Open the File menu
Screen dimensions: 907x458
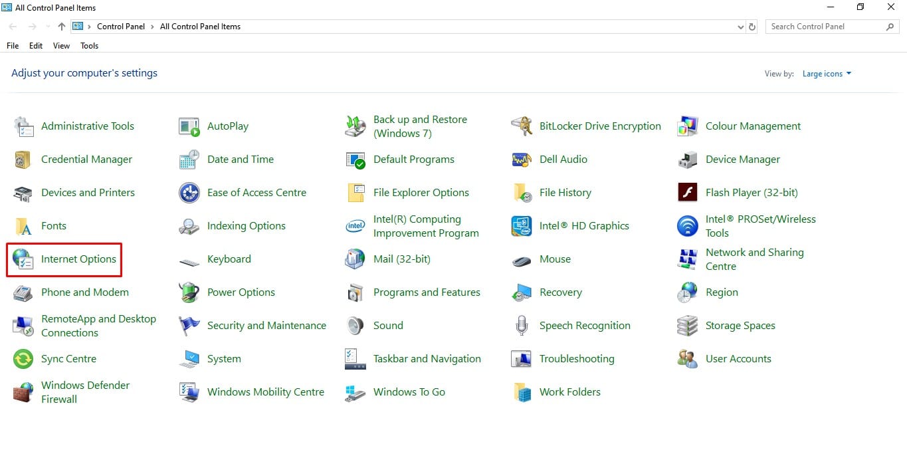[13, 46]
